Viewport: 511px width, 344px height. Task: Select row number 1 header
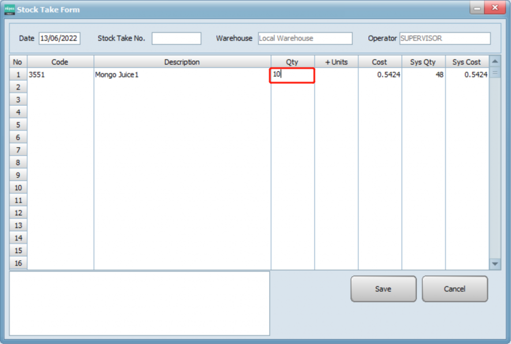18,75
